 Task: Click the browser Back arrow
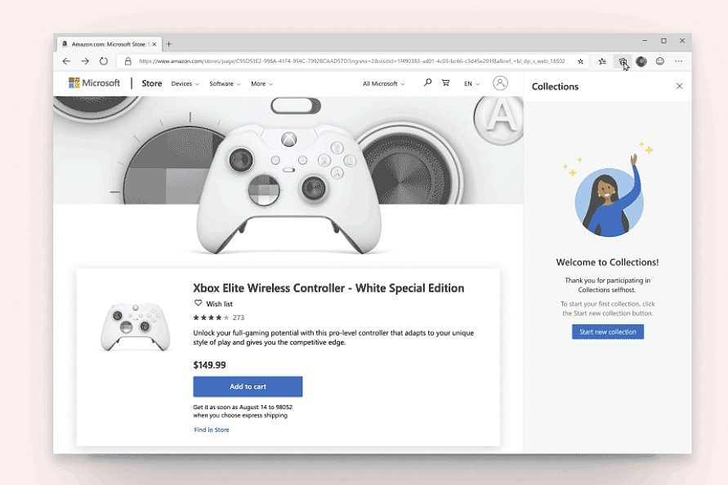66,61
